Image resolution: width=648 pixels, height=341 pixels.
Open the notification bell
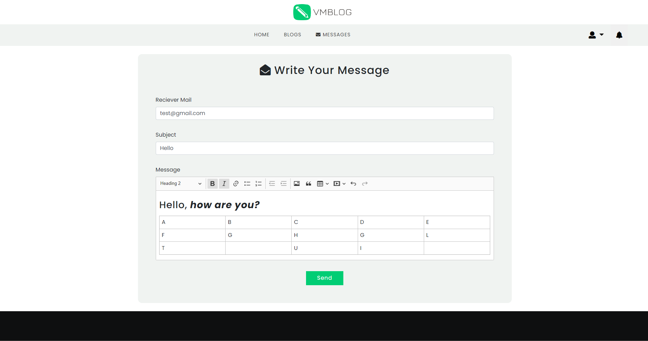pos(619,35)
